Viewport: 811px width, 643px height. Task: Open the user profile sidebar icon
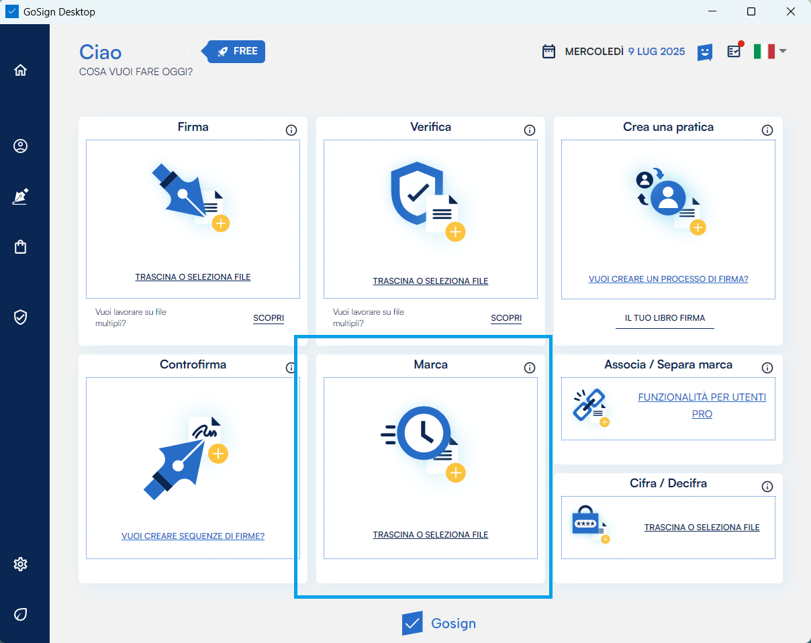pyautogui.click(x=20, y=146)
